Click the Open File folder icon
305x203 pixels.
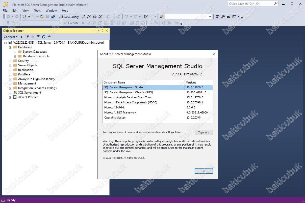[42, 17]
